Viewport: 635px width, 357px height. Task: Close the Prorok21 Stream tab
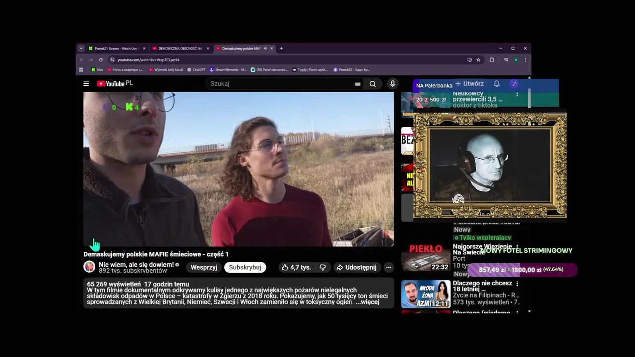point(144,49)
